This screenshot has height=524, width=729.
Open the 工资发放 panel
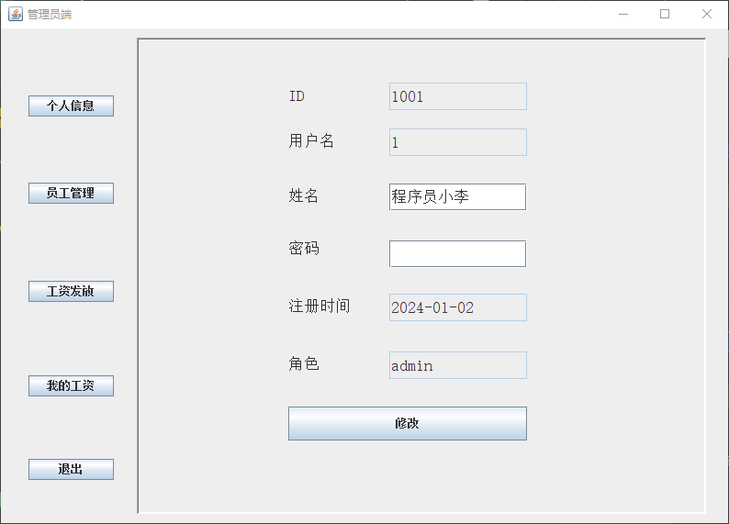(71, 291)
